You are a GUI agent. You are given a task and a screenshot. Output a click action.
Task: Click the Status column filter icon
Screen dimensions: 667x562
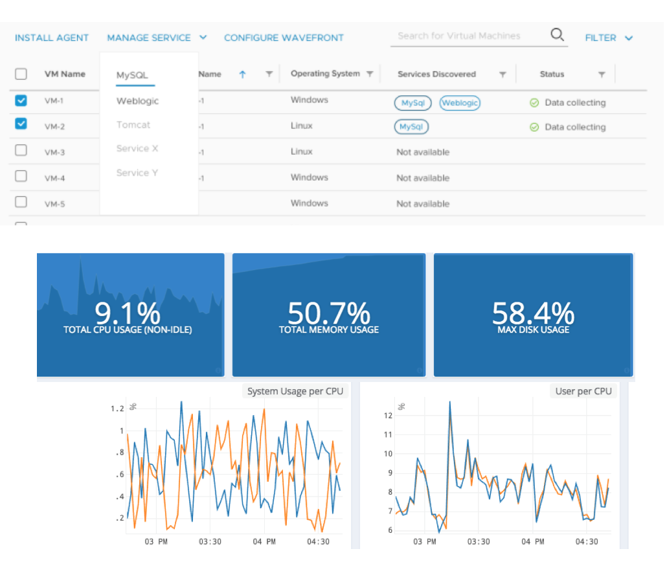point(602,75)
